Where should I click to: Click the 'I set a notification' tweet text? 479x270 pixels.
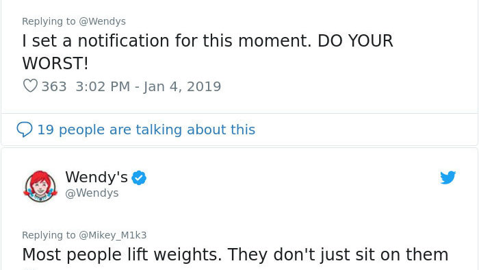(208, 52)
